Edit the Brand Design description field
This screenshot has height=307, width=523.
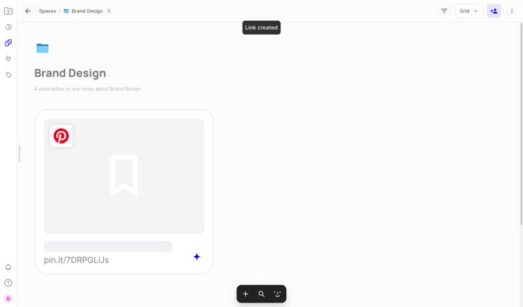(88, 89)
